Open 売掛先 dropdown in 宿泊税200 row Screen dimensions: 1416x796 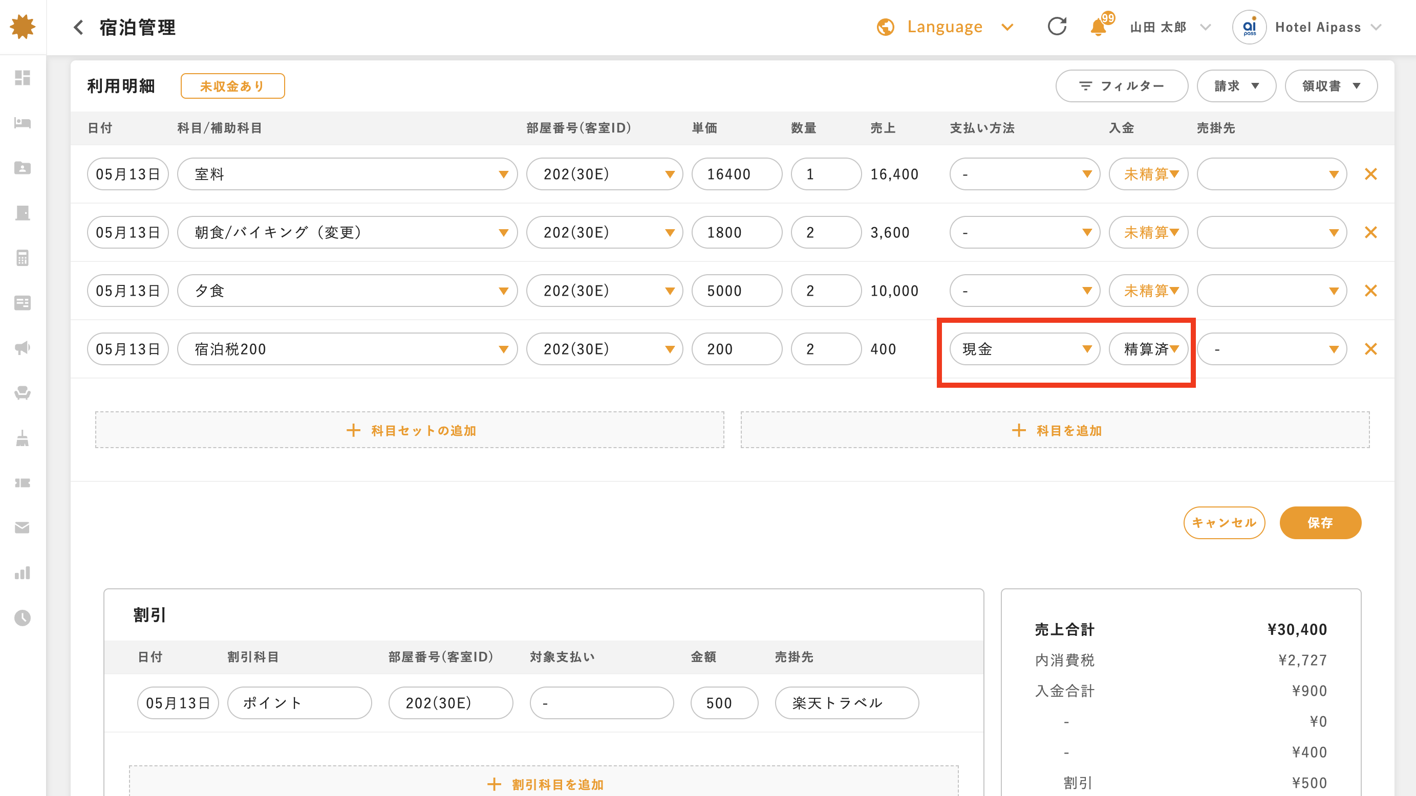(x=1272, y=349)
